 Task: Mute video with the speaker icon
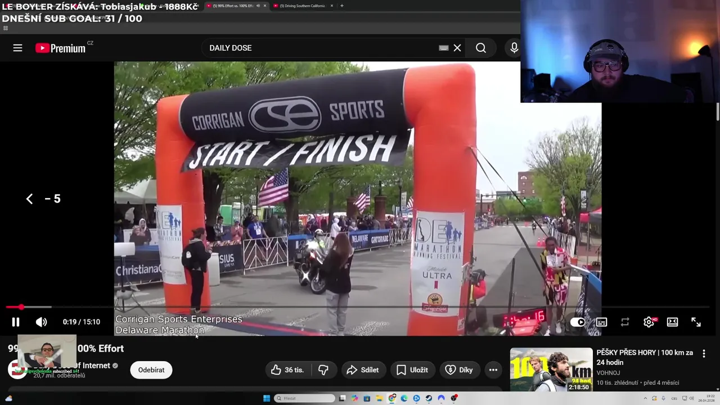[41, 322]
